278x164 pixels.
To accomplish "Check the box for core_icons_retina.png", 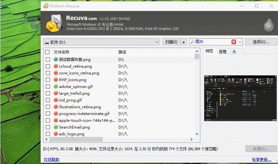I will [48, 73].
